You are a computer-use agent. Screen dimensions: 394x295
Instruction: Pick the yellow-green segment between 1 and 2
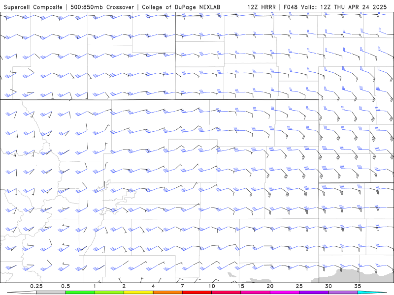[109, 293]
